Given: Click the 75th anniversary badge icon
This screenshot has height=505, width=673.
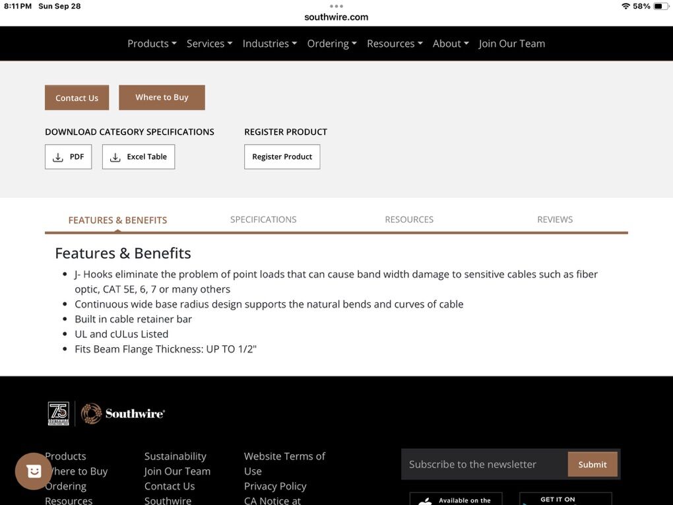Looking at the screenshot, I should tap(58, 414).
